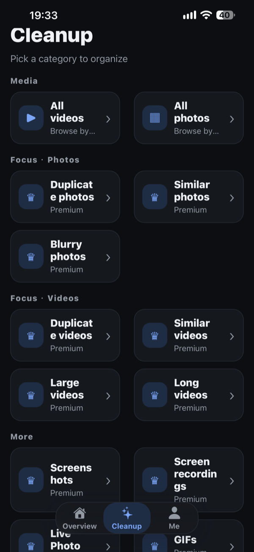
Task: Tap the All photos grid icon
Action: [x=155, y=118]
